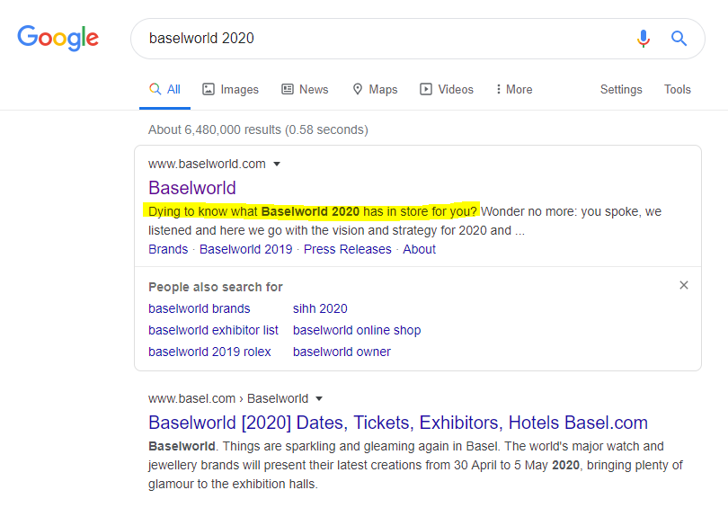Click the People also search for heading
Screen dimensions: 728x517
pyautogui.click(x=216, y=287)
